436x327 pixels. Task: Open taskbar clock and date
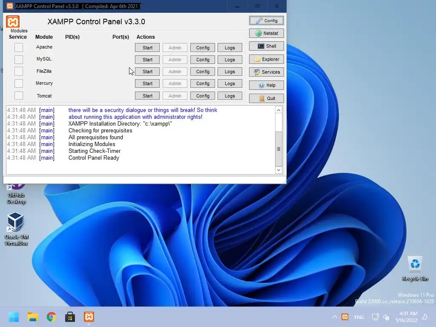point(406,317)
